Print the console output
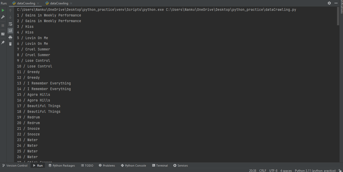This screenshot has width=343, height=172. click(10, 37)
